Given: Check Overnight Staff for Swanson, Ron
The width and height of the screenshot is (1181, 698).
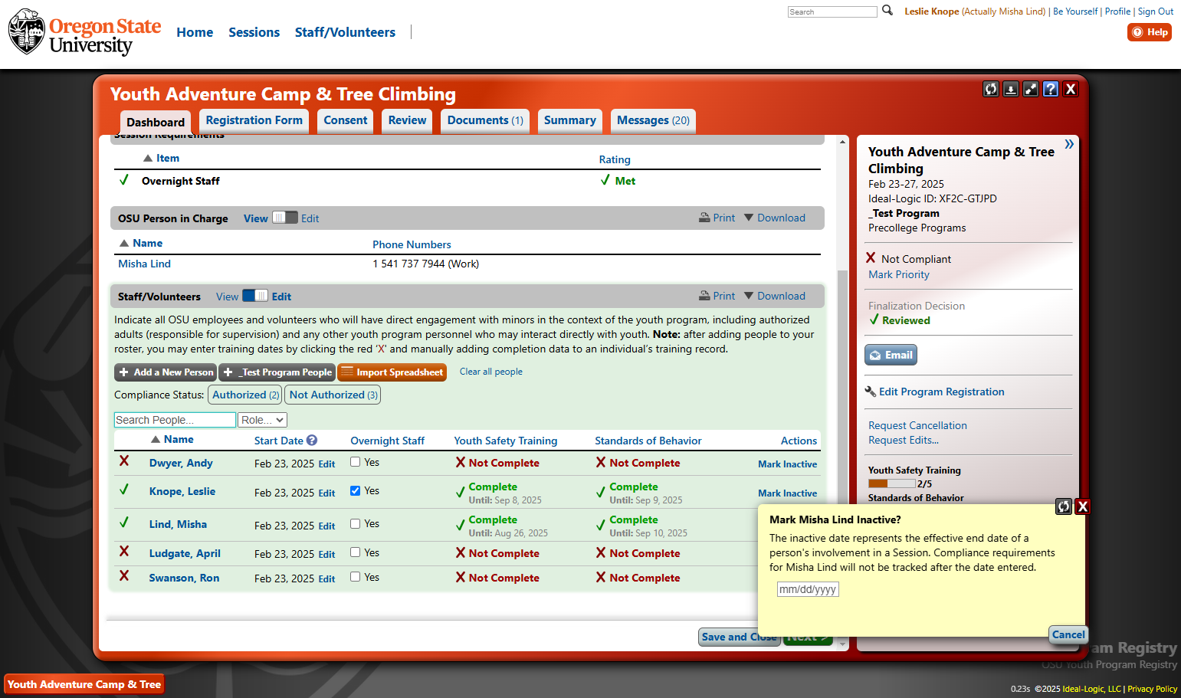Looking at the screenshot, I should [355, 576].
